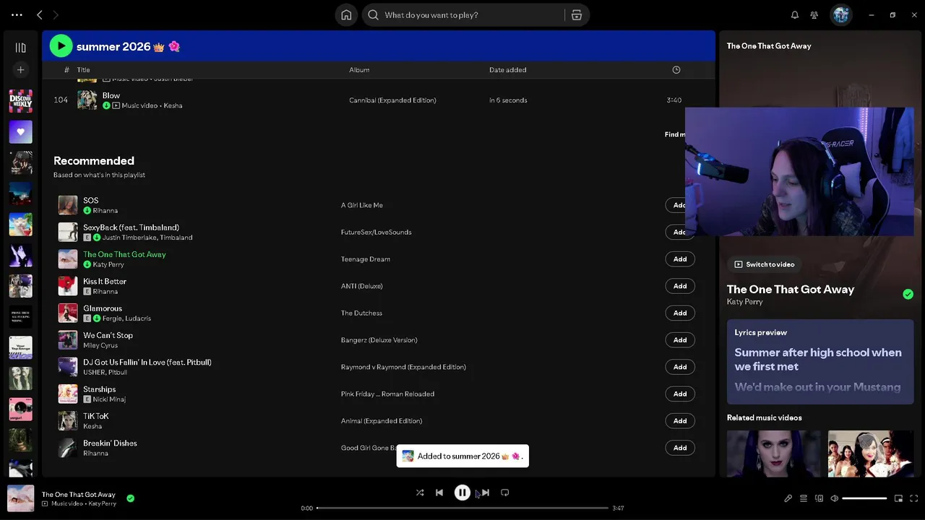Screen dimensions: 925x520
Task: Add DJ Got Us Fallin' In Love
Action: pyautogui.click(x=679, y=367)
